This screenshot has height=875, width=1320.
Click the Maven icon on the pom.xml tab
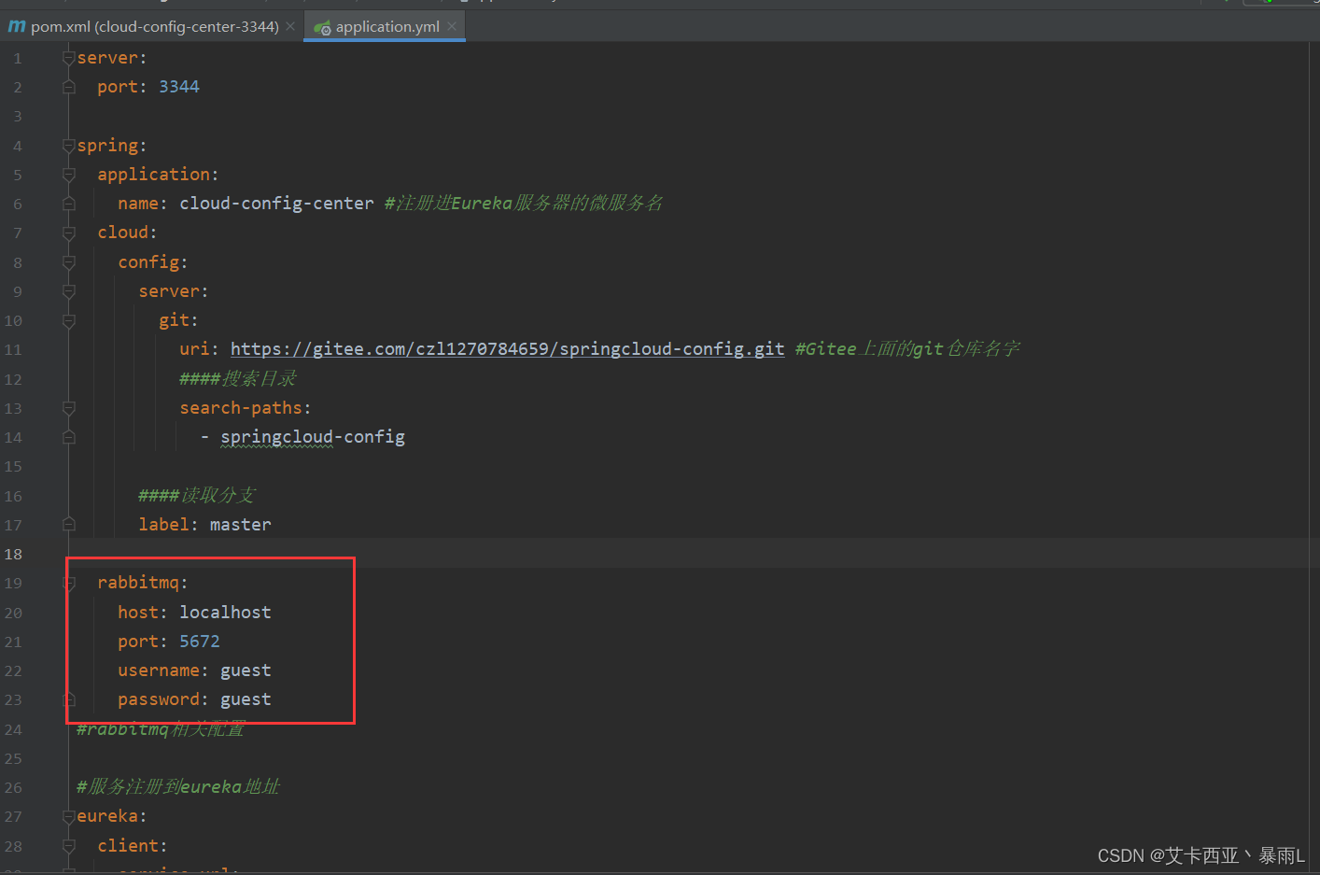(x=17, y=26)
